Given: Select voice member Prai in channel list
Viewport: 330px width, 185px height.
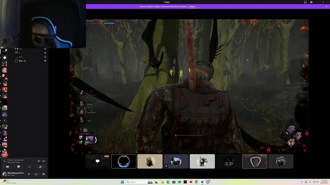Looking at the screenshot, I should [x=30, y=61].
